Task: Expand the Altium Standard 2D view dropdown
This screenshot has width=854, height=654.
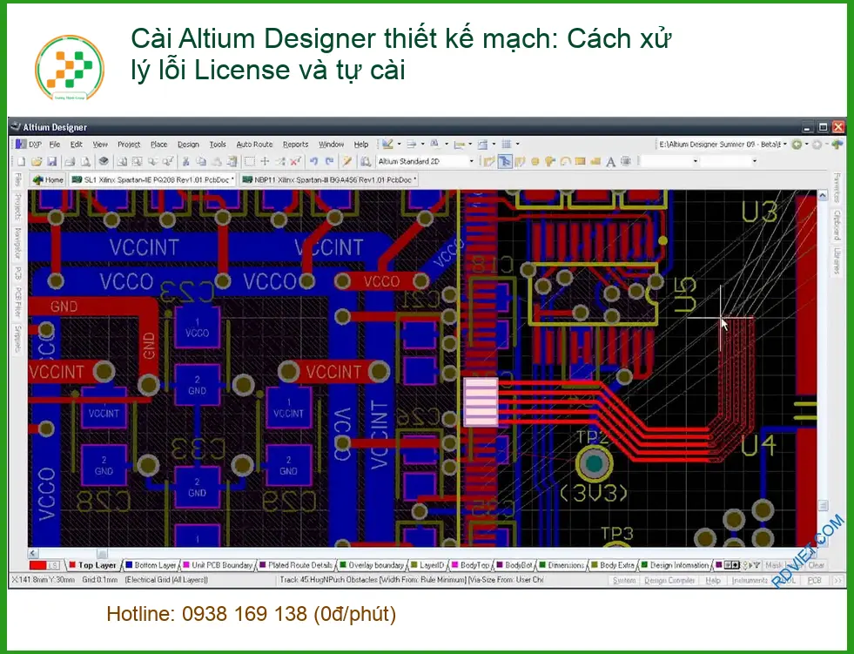Action: (x=472, y=161)
